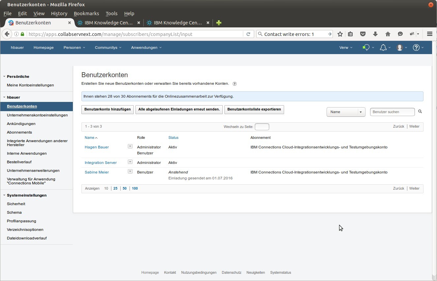Open the Verw dropdown menu

(346, 47)
